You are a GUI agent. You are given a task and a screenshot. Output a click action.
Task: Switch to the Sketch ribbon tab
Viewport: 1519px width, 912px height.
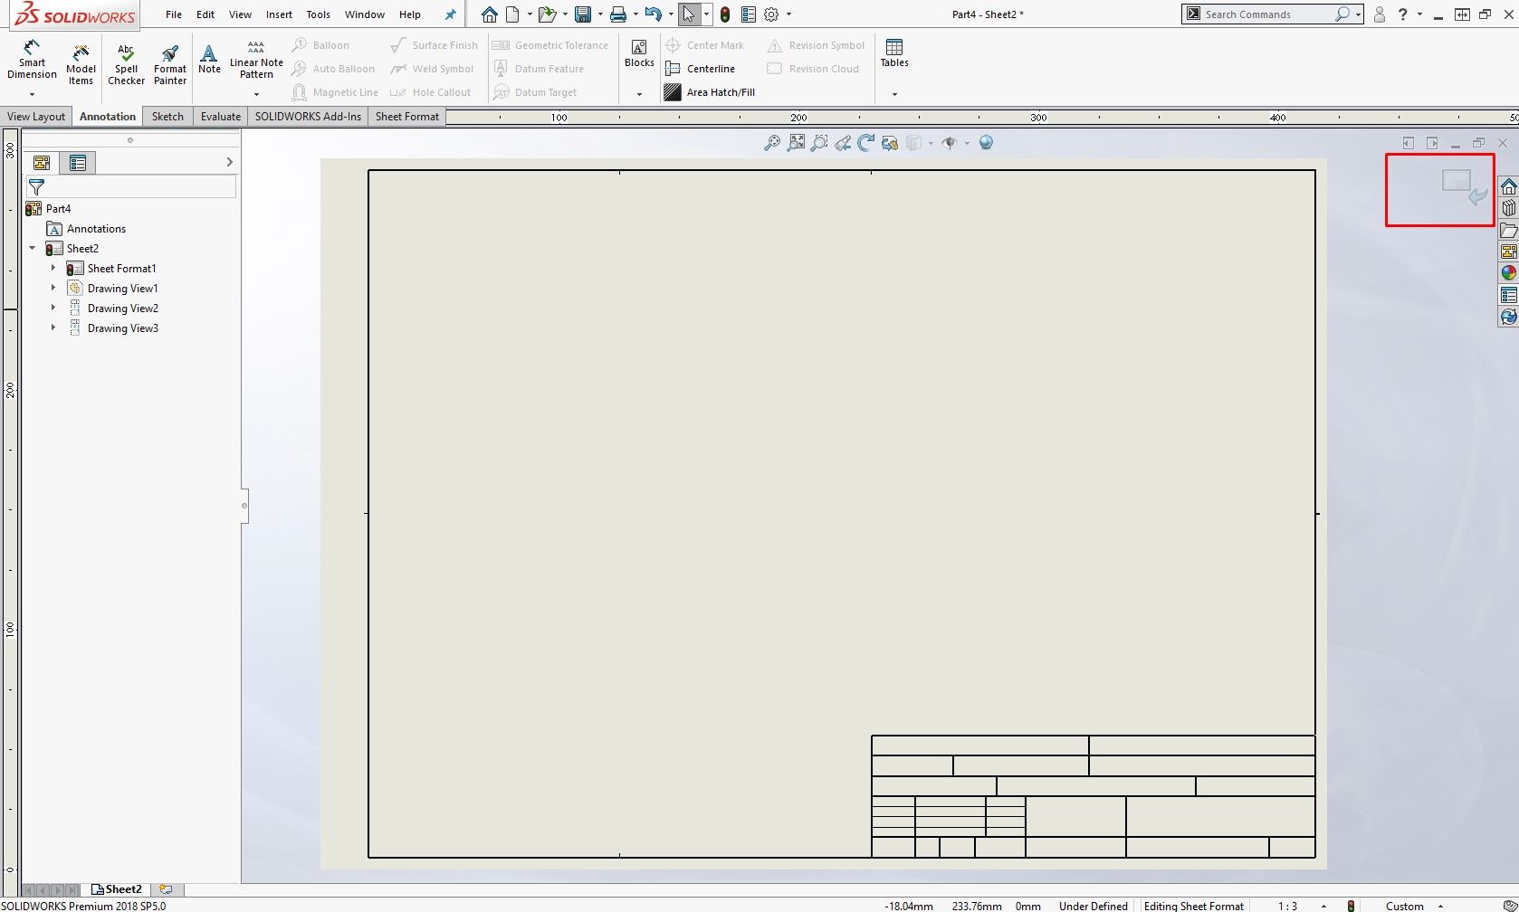click(167, 116)
